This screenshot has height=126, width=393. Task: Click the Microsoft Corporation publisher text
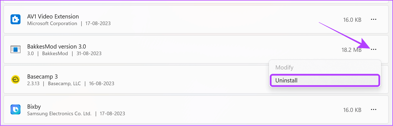(x=52, y=23)
